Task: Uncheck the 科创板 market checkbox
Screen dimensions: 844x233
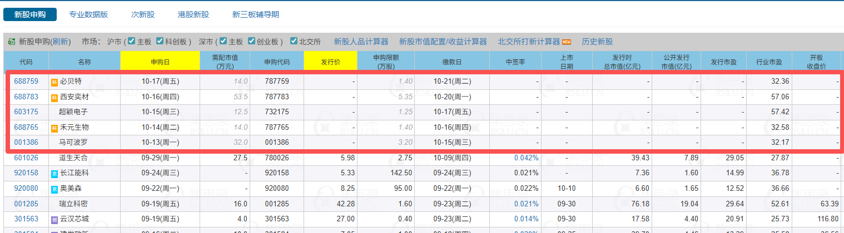Action: point(160,41)
